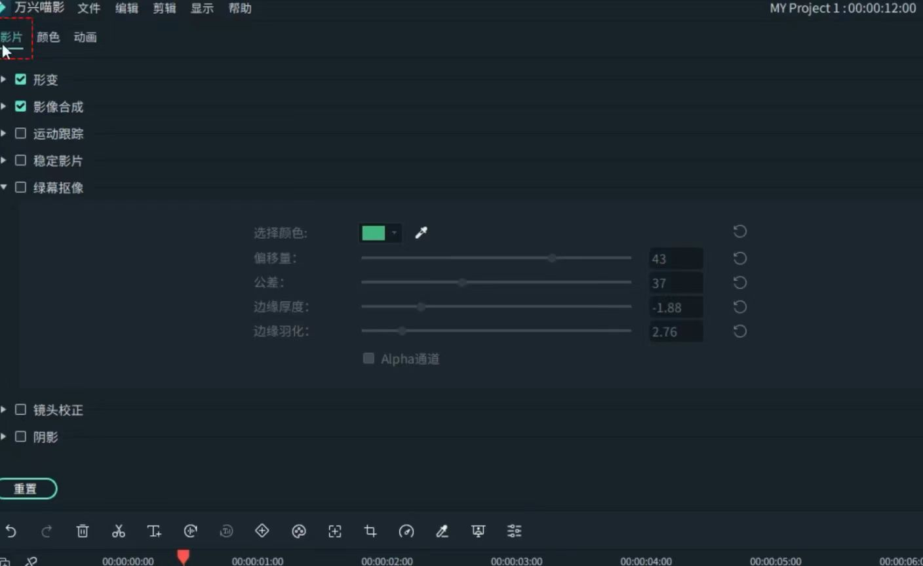Open the Color palette icon in the toolbar

point(299,531)
